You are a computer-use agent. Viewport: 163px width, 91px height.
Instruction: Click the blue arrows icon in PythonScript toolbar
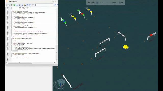(17, 5)
